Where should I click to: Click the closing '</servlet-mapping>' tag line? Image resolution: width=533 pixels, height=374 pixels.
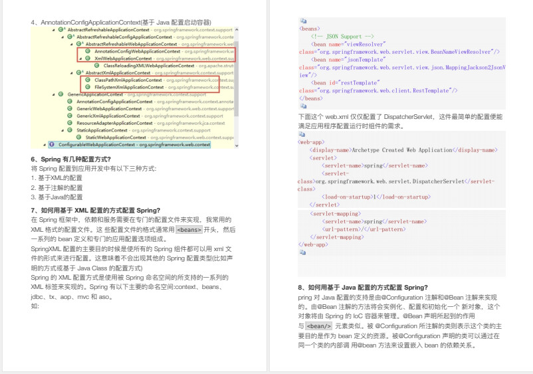(336, 237)
